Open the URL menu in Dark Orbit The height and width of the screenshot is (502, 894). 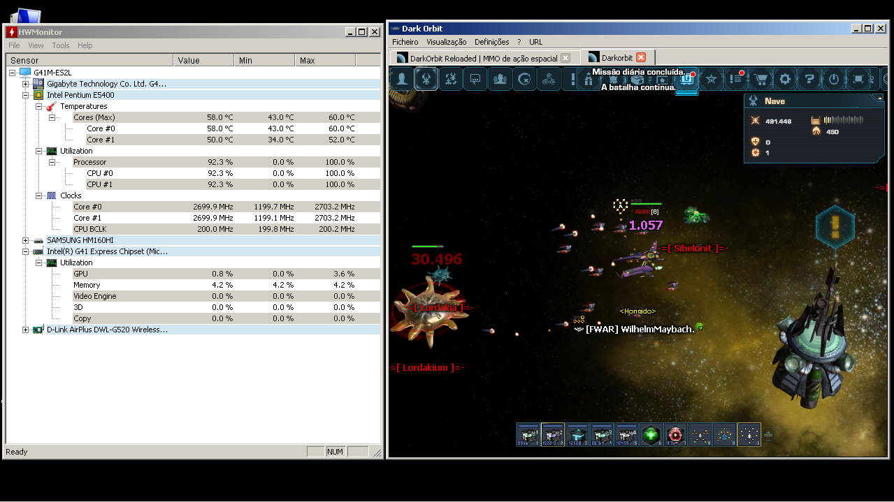pyautogui.click(x=535, y=42)
